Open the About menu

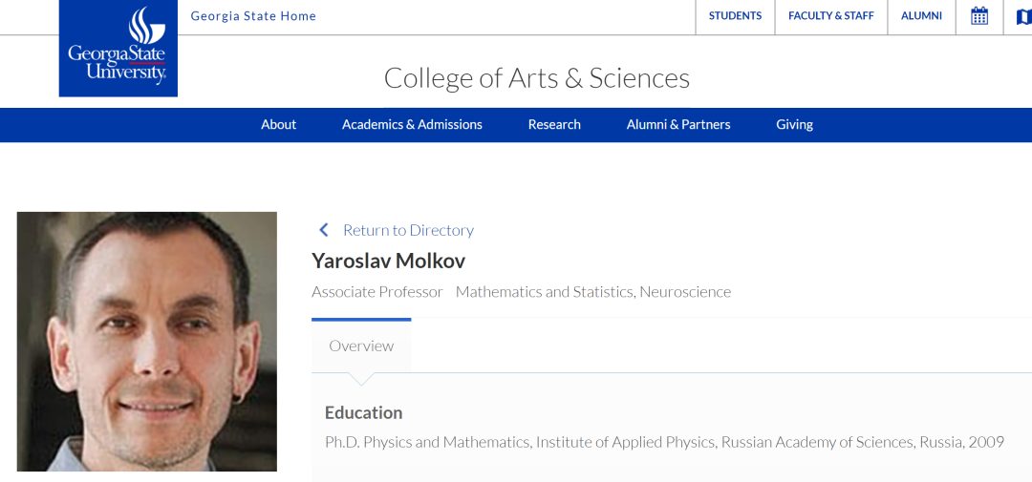278,125
